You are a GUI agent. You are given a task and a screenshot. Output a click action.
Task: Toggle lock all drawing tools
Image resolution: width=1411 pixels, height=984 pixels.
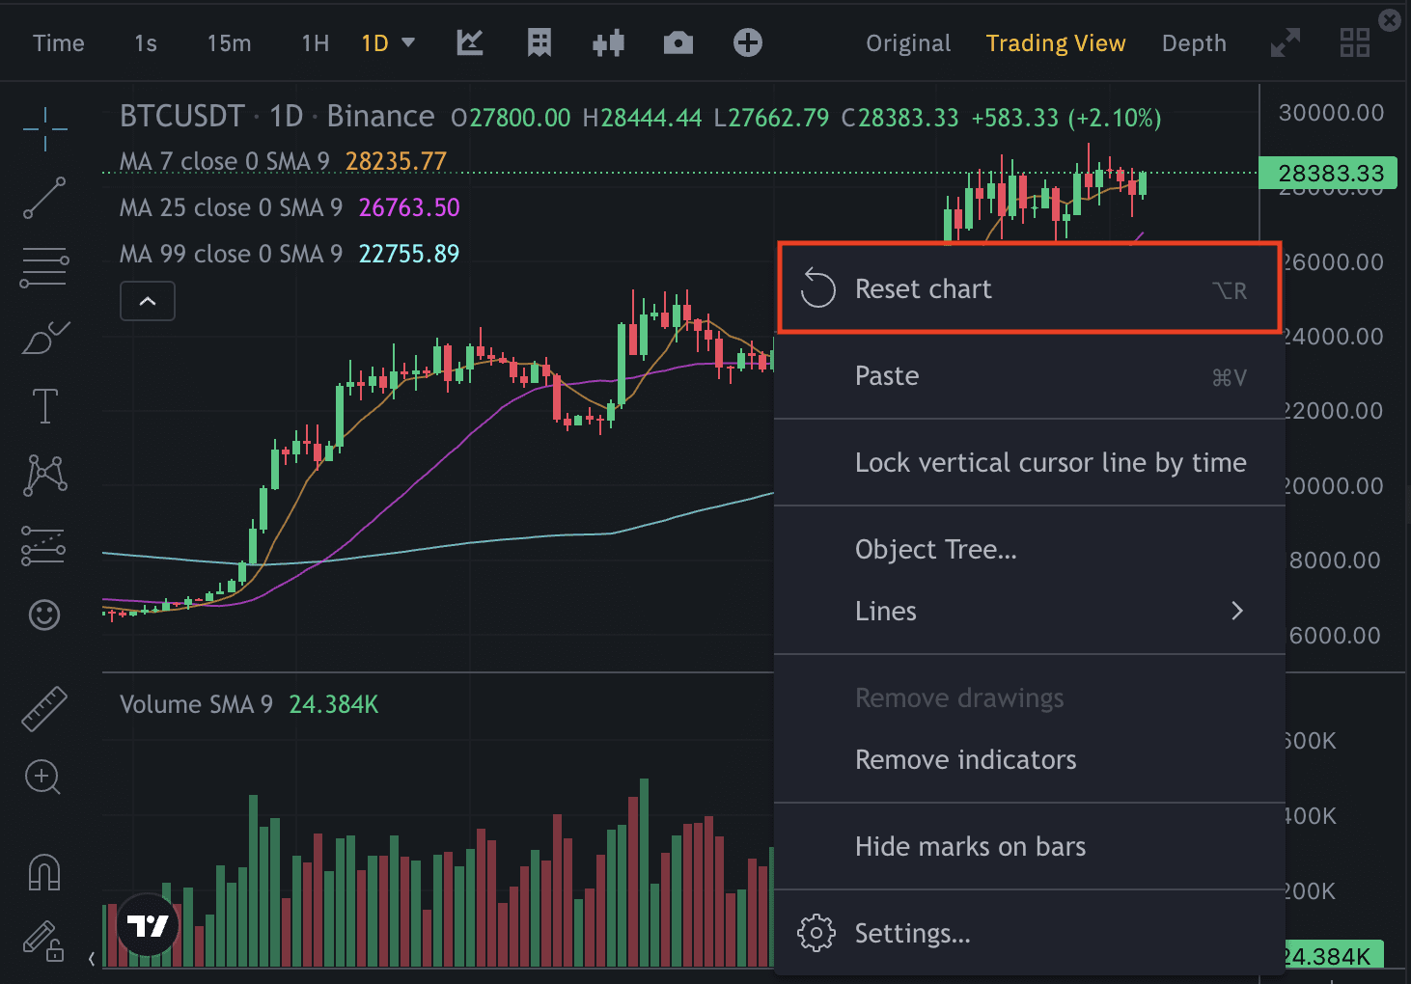click(44, 941)
